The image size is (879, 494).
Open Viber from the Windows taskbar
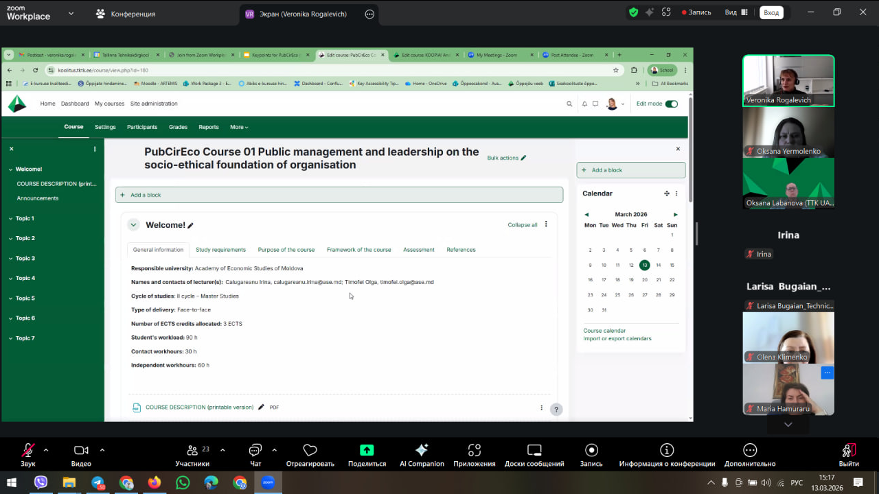coord(41,482)
